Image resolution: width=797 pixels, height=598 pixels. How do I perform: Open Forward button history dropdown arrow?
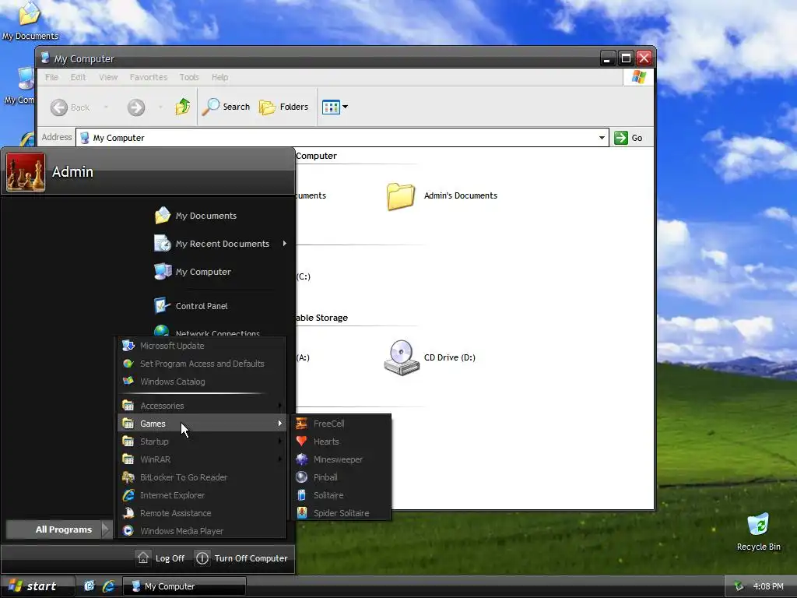tap(160, 107)
